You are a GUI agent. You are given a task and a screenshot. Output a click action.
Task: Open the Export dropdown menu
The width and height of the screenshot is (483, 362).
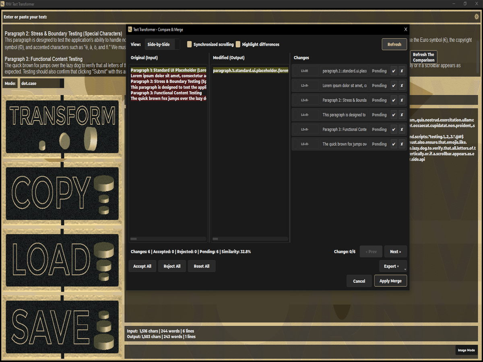click(x=393, y=266)
